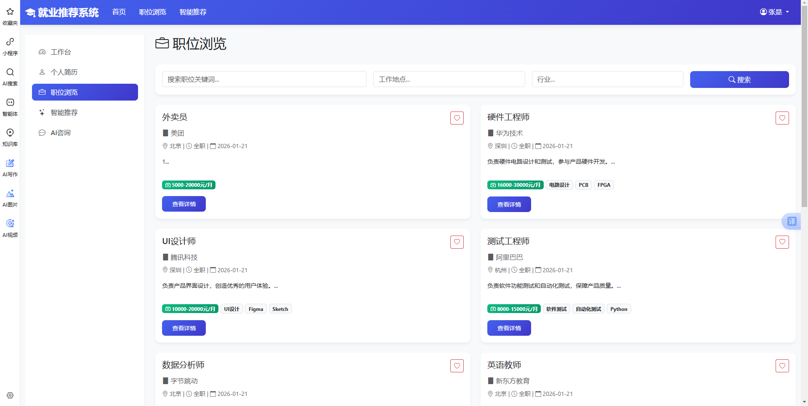Focus the 搜索职位关键词 input field
808x406 pixels.
[264, 80]
